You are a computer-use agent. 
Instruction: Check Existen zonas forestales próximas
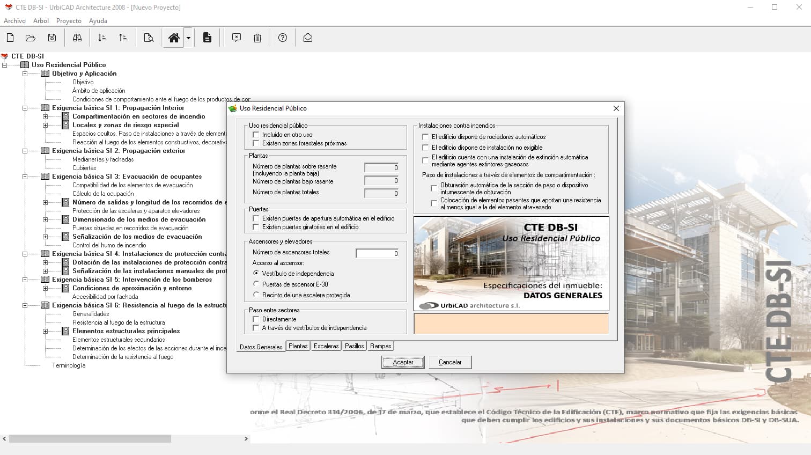[256, 143]
